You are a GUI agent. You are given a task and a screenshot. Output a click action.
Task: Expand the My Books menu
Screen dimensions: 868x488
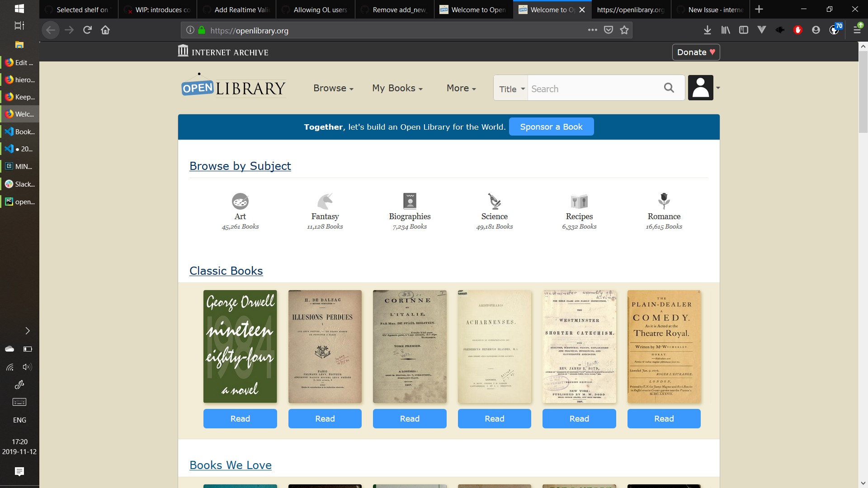pos(397,88)
